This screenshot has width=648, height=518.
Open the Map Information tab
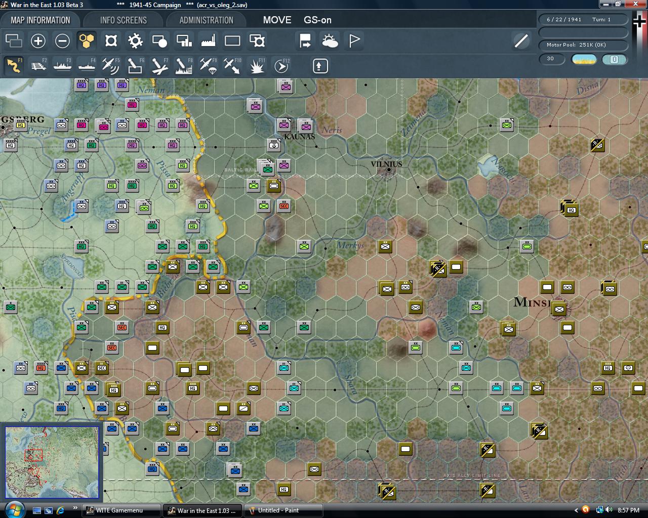point(40,20)
